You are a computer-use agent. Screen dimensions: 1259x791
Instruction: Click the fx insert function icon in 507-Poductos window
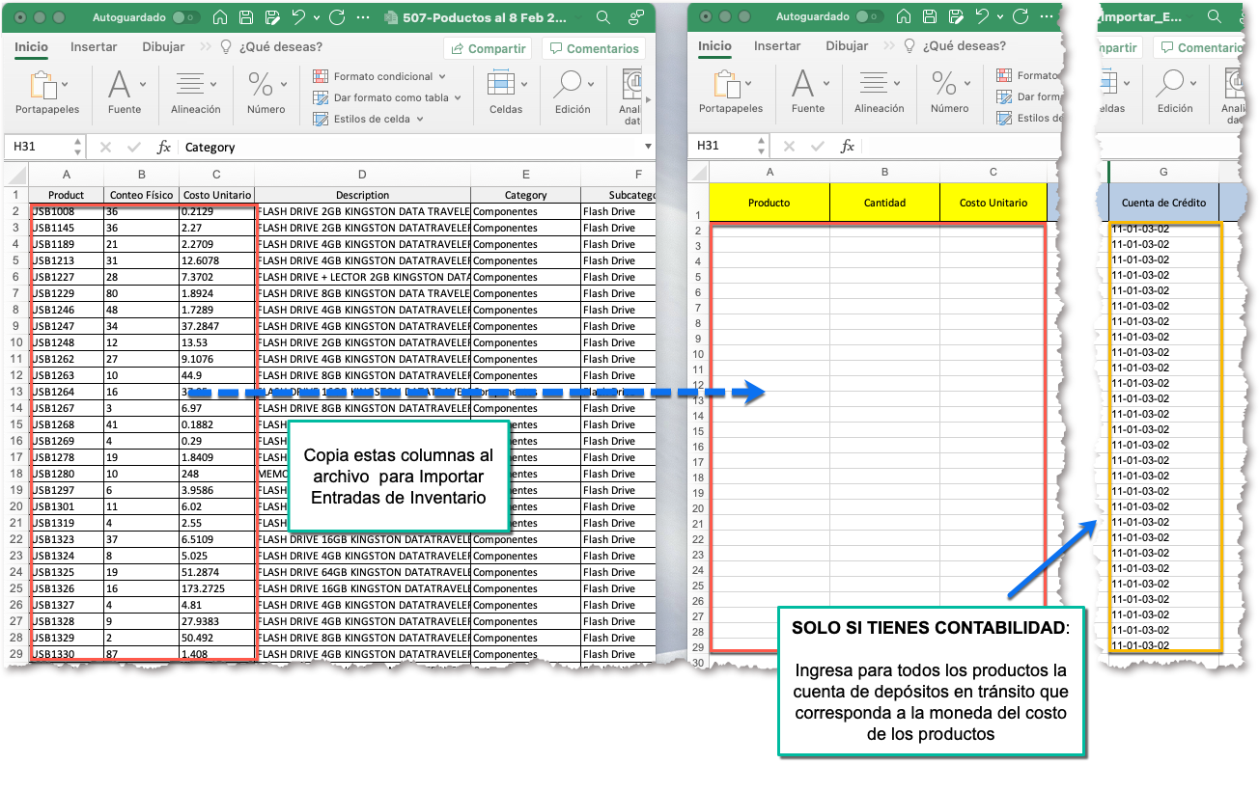click(x=164, y=147)
